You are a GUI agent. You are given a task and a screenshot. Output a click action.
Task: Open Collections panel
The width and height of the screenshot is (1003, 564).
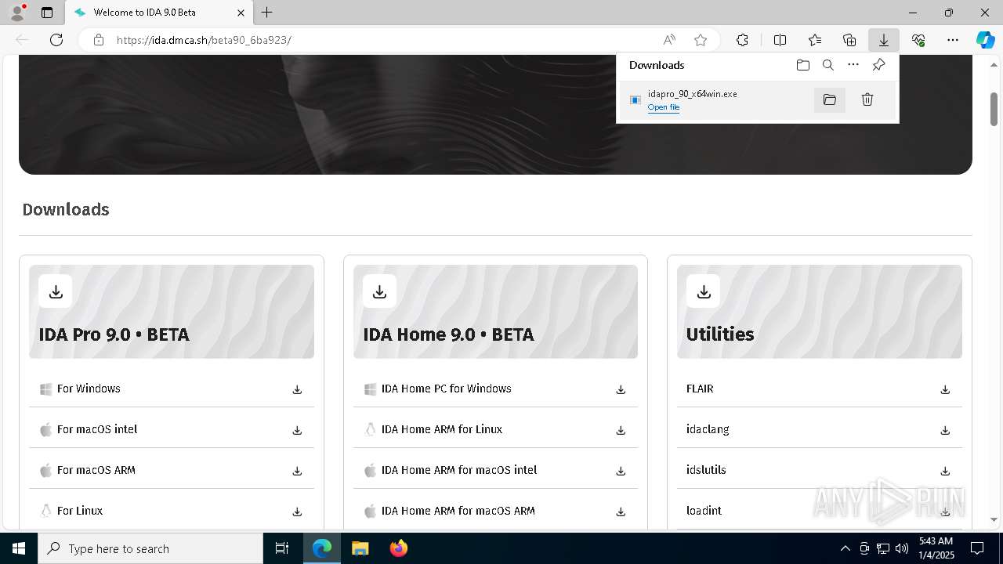point(849,40)
